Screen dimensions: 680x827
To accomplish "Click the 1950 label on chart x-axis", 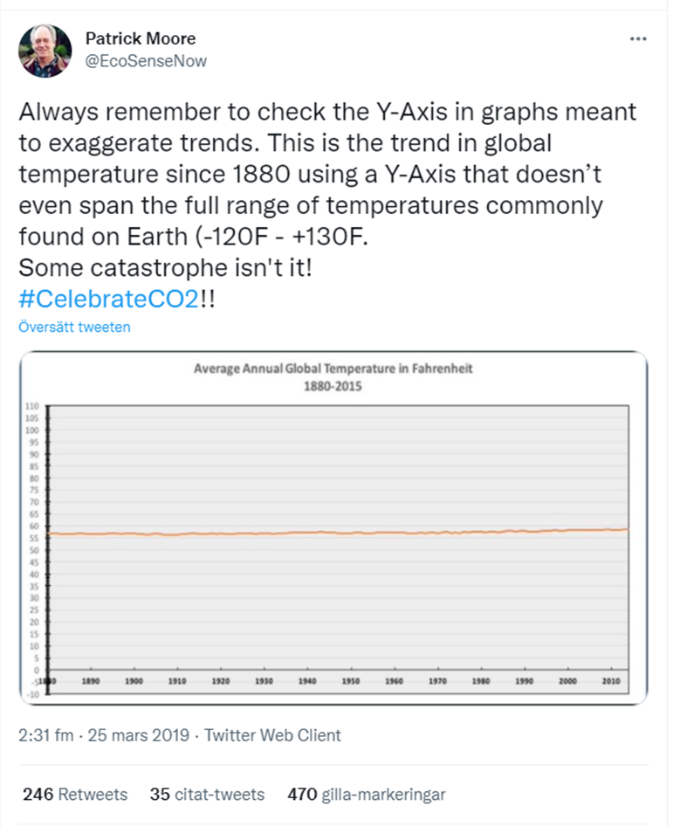I will [349, 680].
